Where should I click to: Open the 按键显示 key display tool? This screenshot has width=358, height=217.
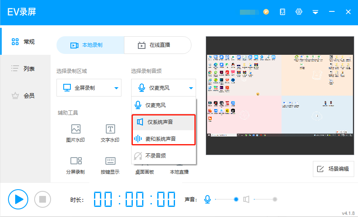tap(110, 166)
